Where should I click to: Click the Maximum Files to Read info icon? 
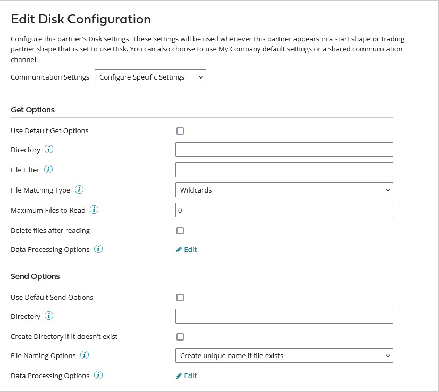94,210
